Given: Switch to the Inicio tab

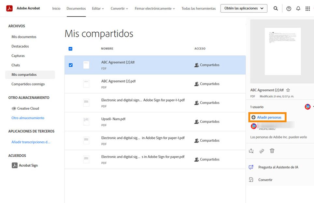Looking at the screenshot, I should pyautogui.click(x=56, y=8).
